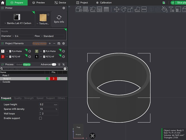Click Add model cube icon in toolbar

tap(79, 9)
